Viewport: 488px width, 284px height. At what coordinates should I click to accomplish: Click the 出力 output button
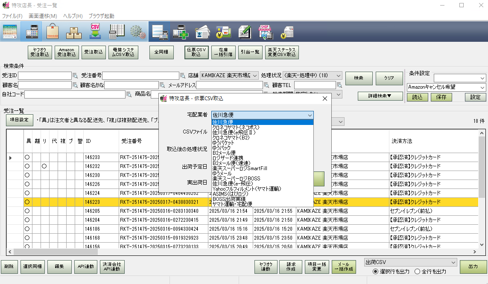click(x=473, y=267)
